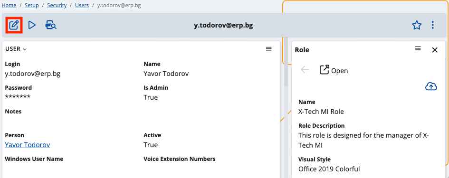Mark page as favorite with star icon
Image resolution: width=449 pixels, height=178 pixels.
click(x=417, y=25)
